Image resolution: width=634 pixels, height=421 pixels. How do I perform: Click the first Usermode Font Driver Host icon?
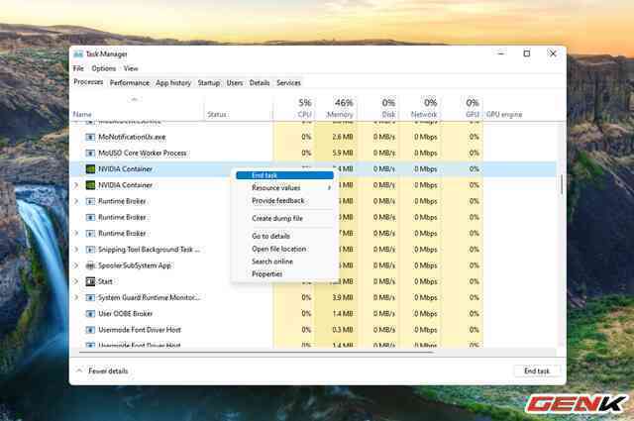[90, 330]
